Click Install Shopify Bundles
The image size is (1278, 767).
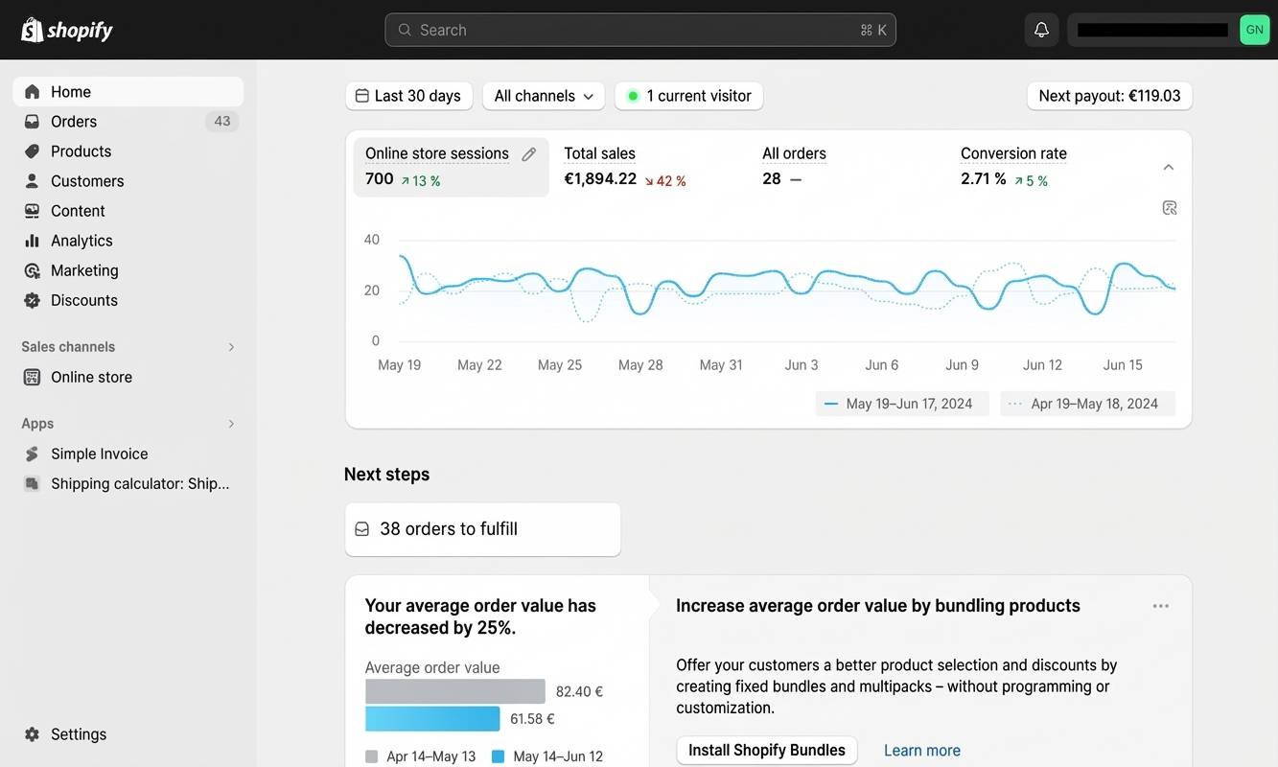[766, 750]
